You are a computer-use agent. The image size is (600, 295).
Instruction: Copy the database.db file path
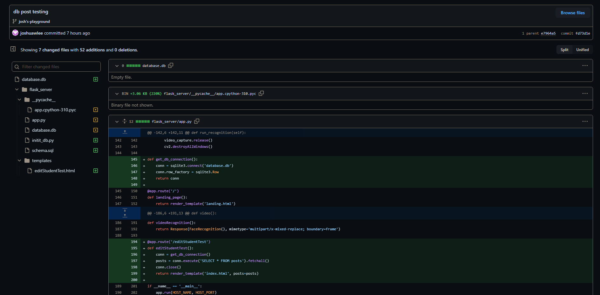click(x=171, y=65)
